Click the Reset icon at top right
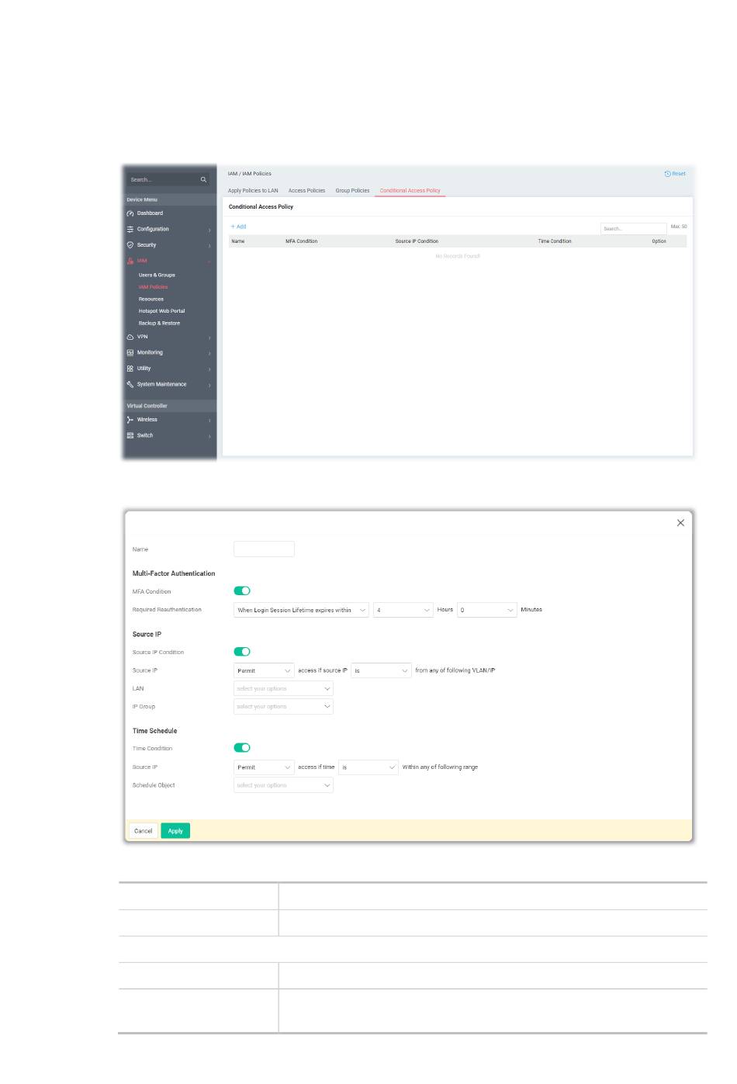This screenshot has width=737, height=1084. click(667, 174)
